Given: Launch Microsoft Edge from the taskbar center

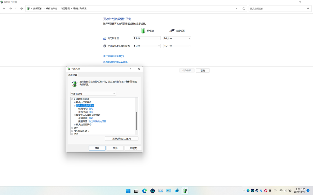Looking at the screenshot, I should pyautogui.click(x=144, y=191).
